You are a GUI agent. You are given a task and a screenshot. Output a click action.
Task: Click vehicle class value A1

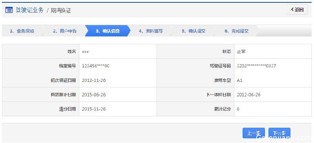pos(239,80)
